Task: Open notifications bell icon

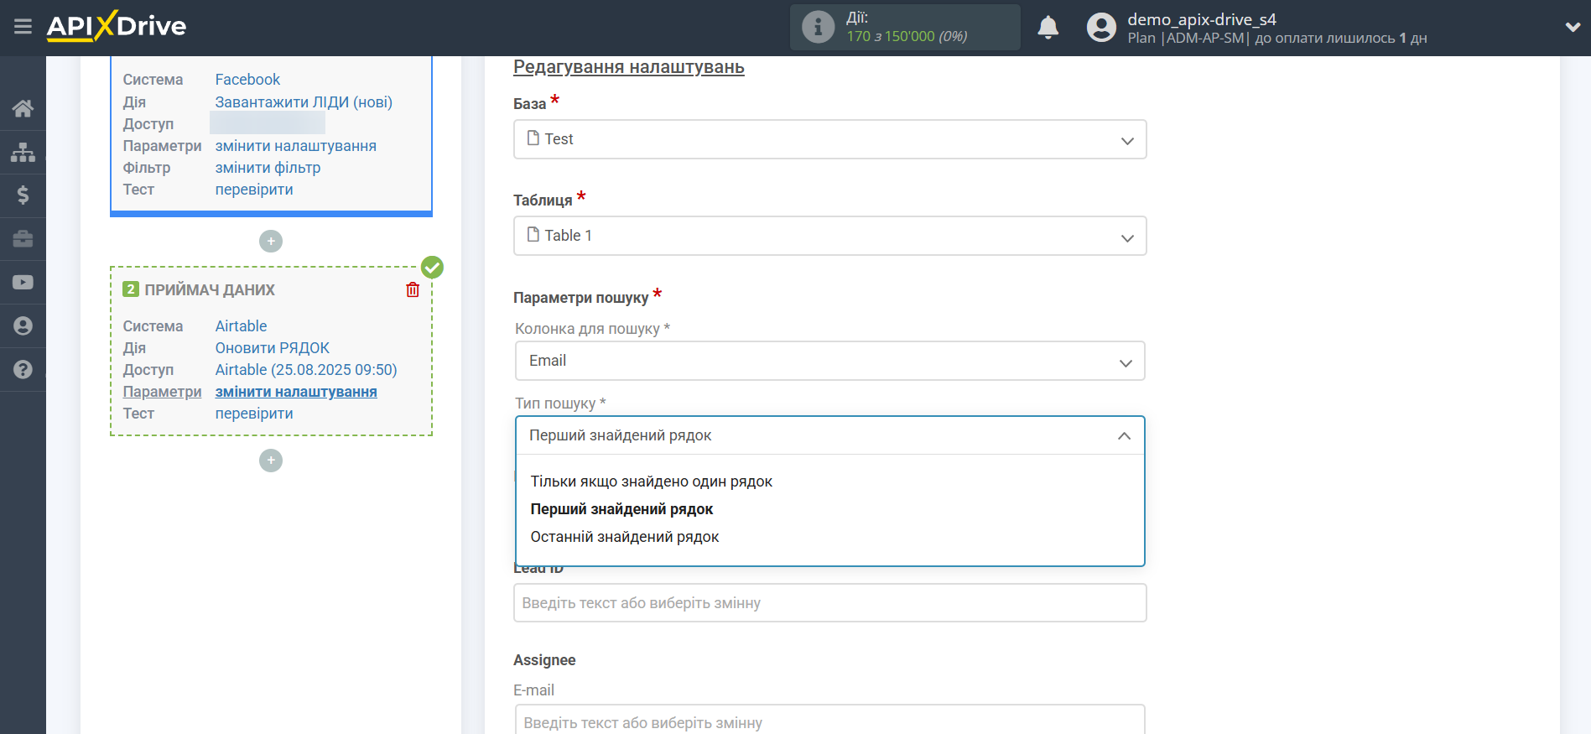Action: click(1048, 28)
